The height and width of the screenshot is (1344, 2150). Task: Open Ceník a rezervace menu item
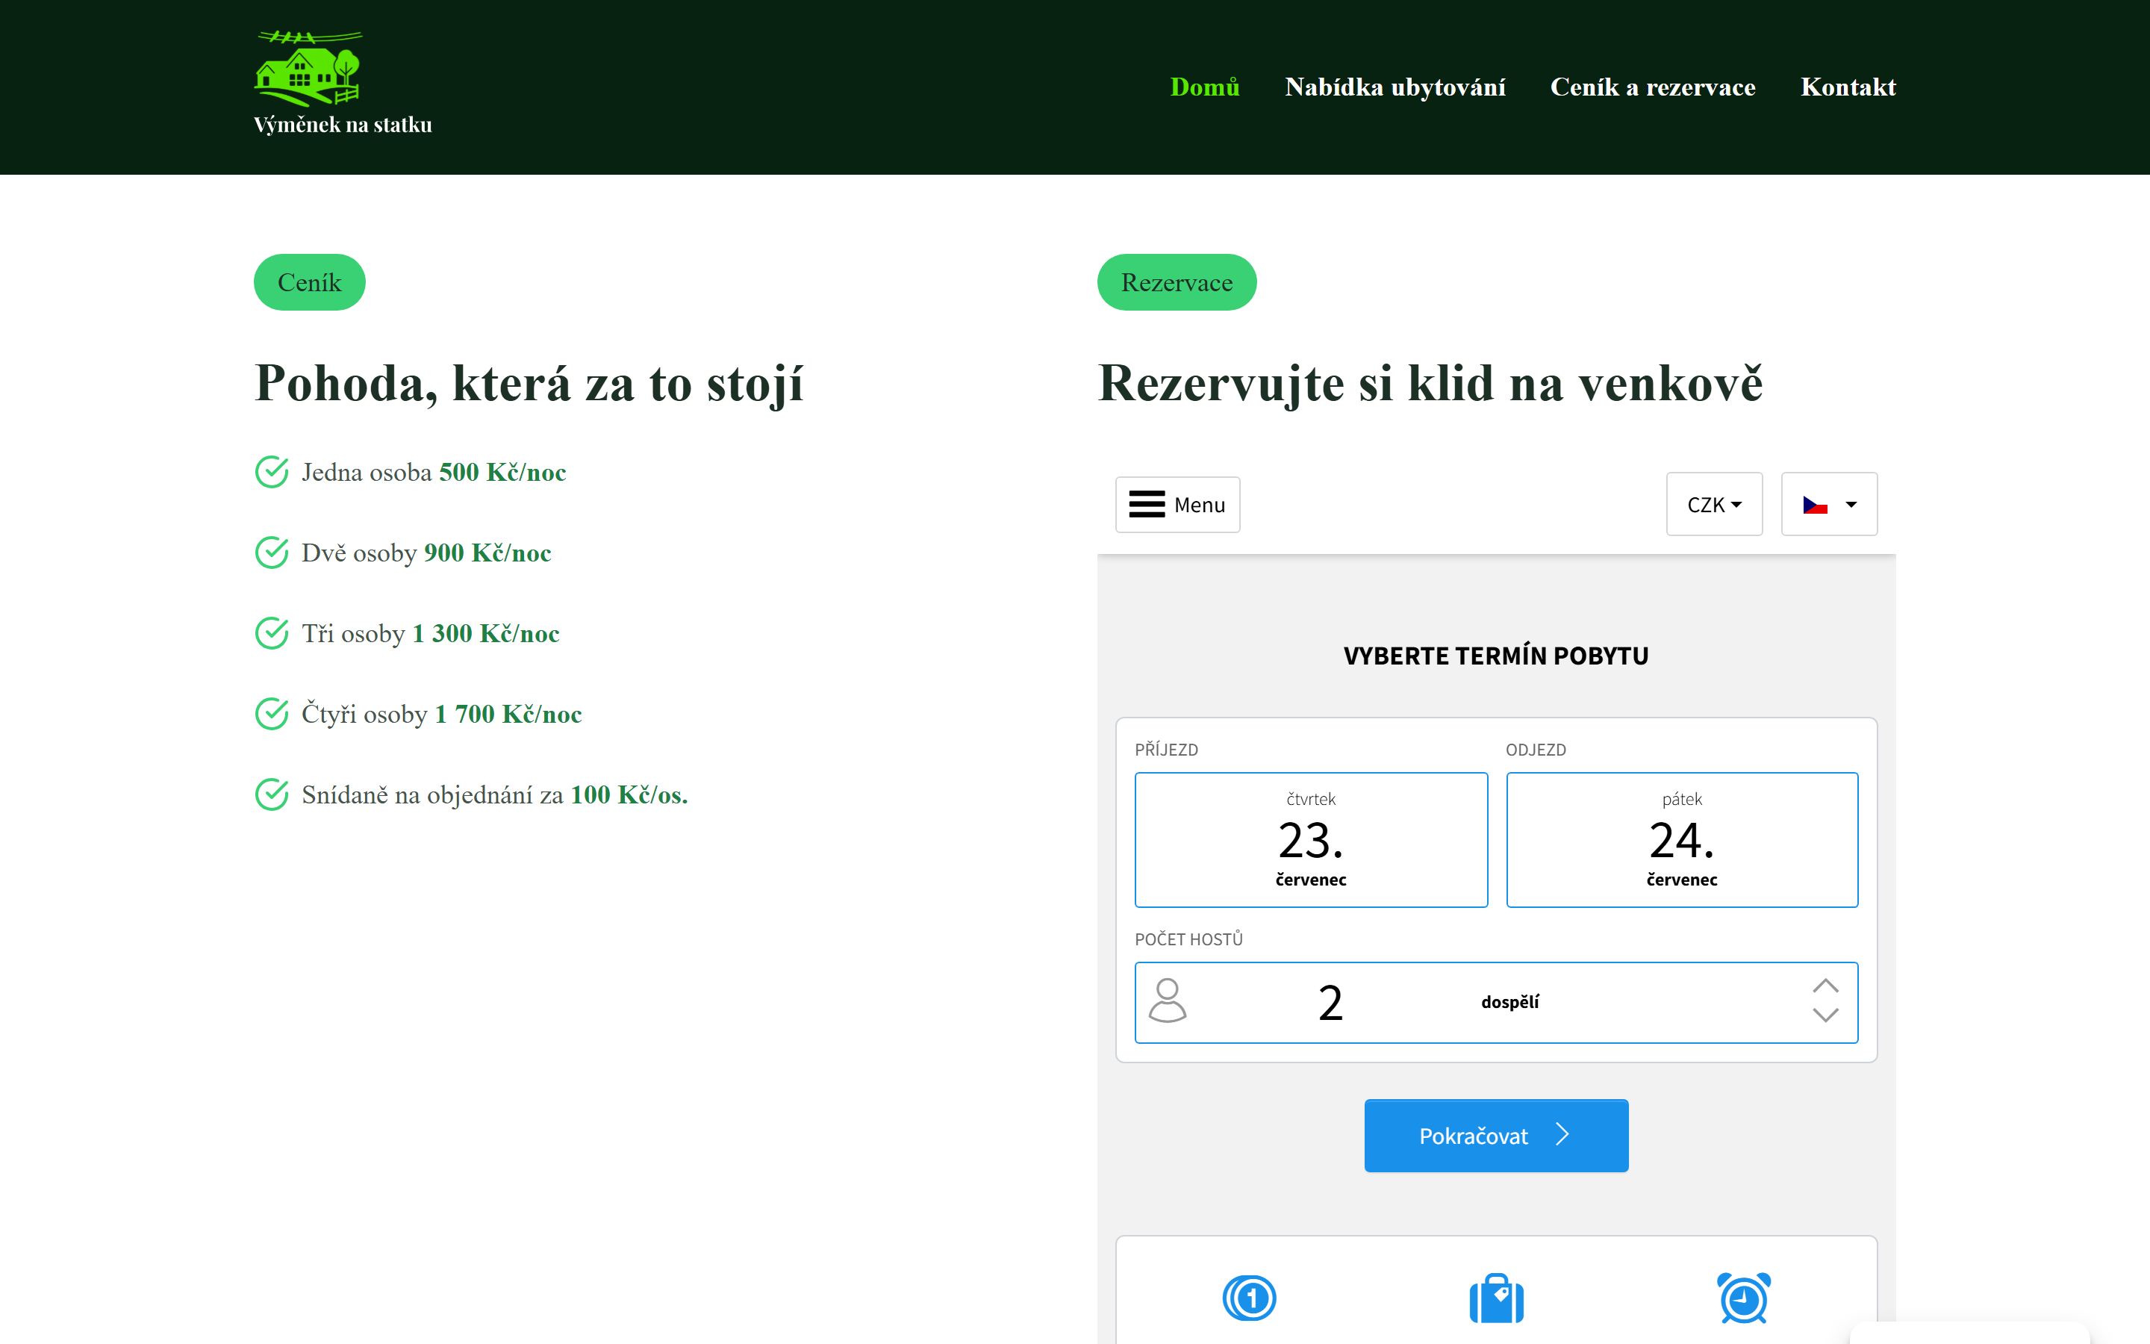pos(1653,87)
